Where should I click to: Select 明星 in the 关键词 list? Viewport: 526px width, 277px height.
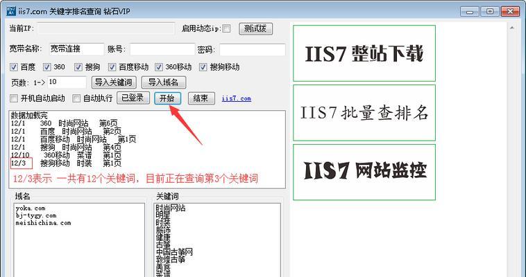tap(163, 215)
